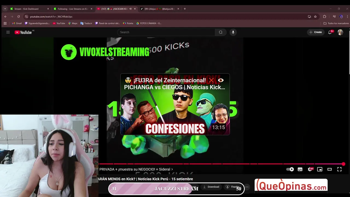Close the Stream - Kick Dashboard tab
The image size is (350, 197).
[48, 9]
